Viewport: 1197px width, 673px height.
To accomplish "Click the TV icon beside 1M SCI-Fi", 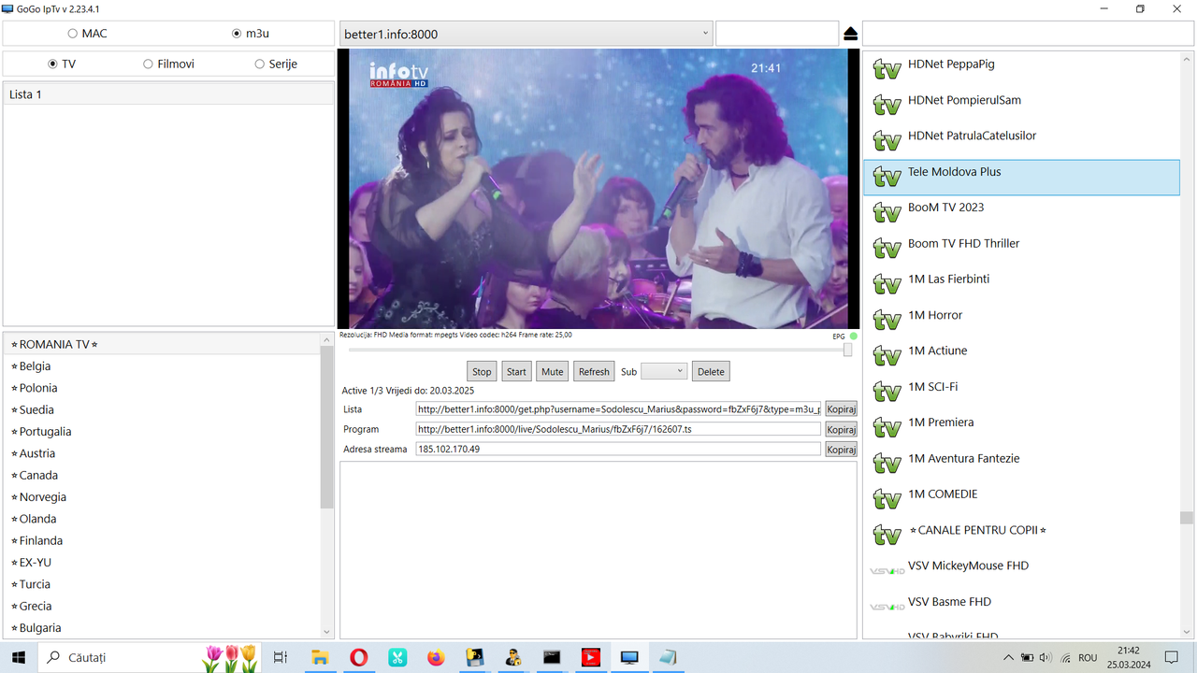I will point(887,392).
